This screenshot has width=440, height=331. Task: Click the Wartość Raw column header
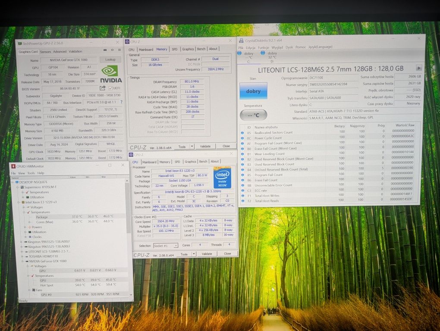405,125
